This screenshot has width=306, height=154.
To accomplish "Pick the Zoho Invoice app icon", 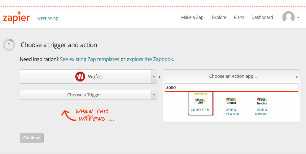I will (262, 101).
